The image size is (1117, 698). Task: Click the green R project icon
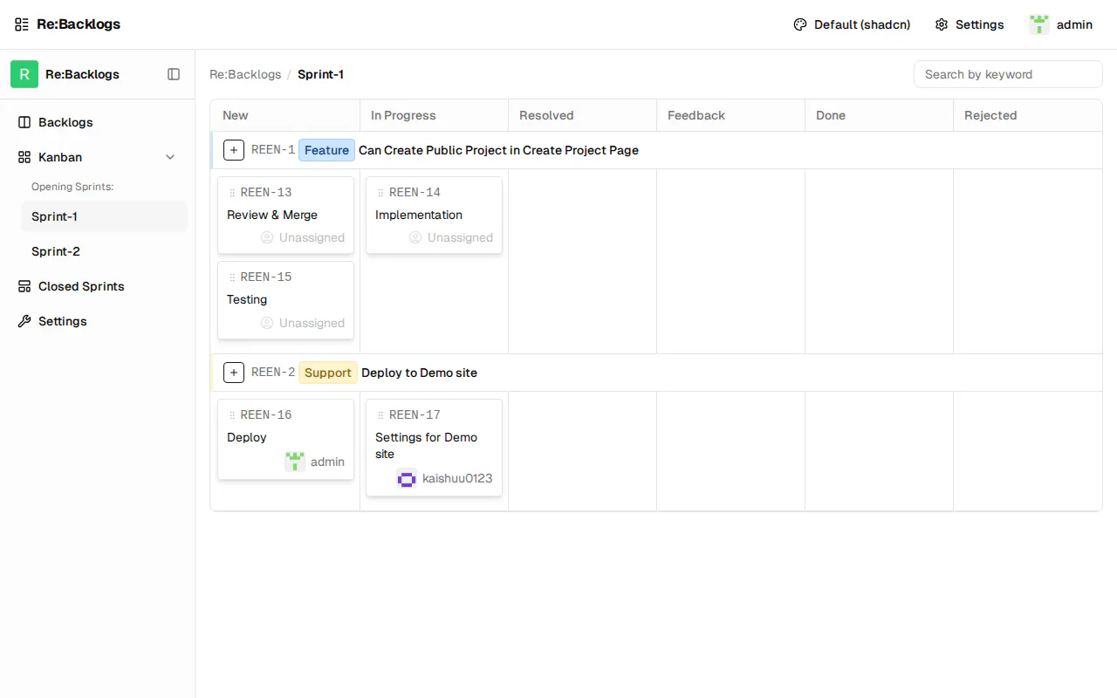point(24,74)
